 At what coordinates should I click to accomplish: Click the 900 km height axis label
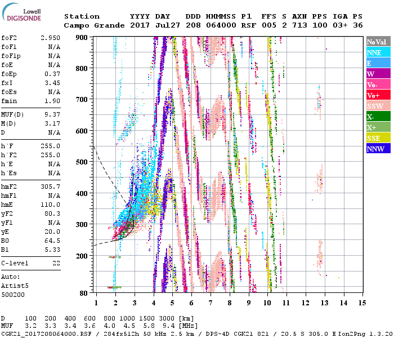[82, 38]
